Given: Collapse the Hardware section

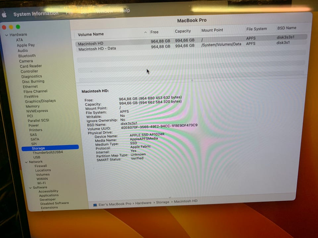Looking at the screenshot, I should 7,35.
